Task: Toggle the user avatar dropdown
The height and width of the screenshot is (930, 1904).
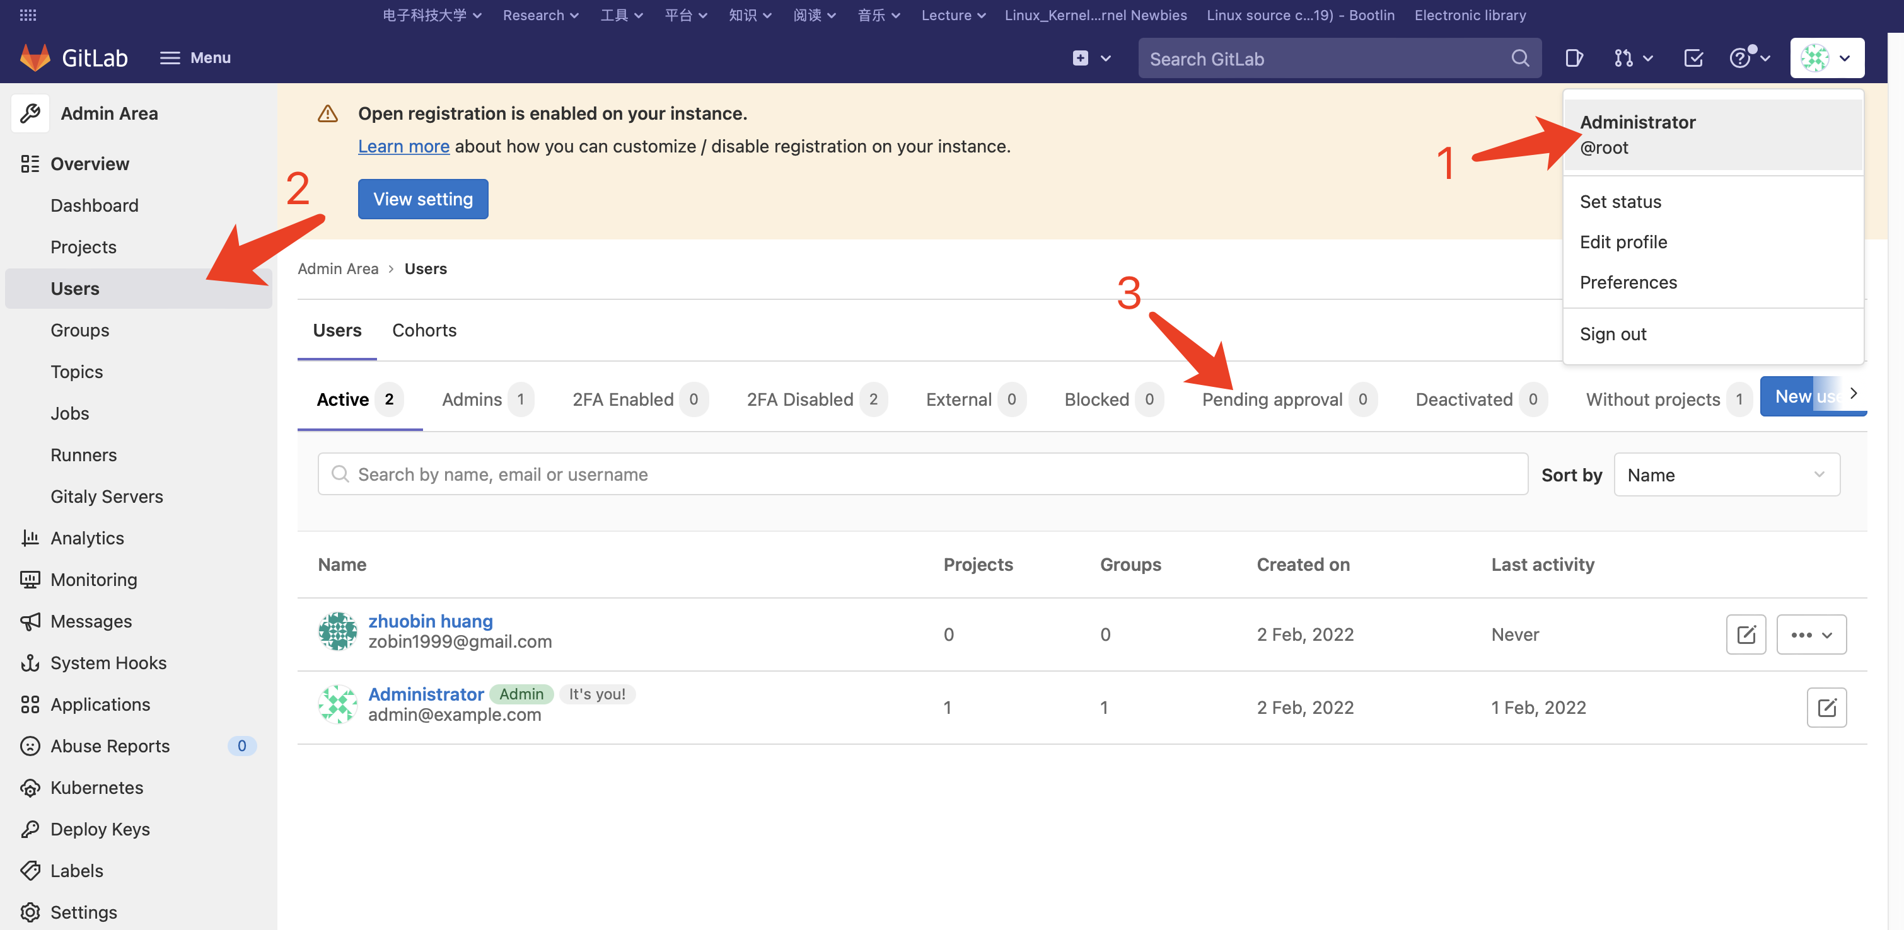Action: [x=1826, y=57]
